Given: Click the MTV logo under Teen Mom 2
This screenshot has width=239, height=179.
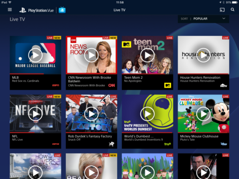Looking at the screenshot, I should click(x=168, y=86).
